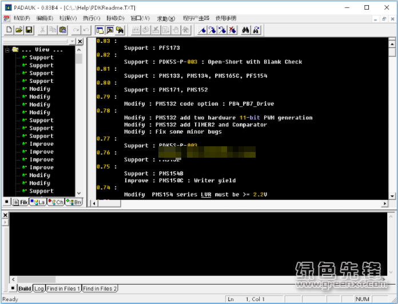Viewport: 398px width, 304px height.
Task: Open the 检视(V) menu
Action: click(68, 18)
